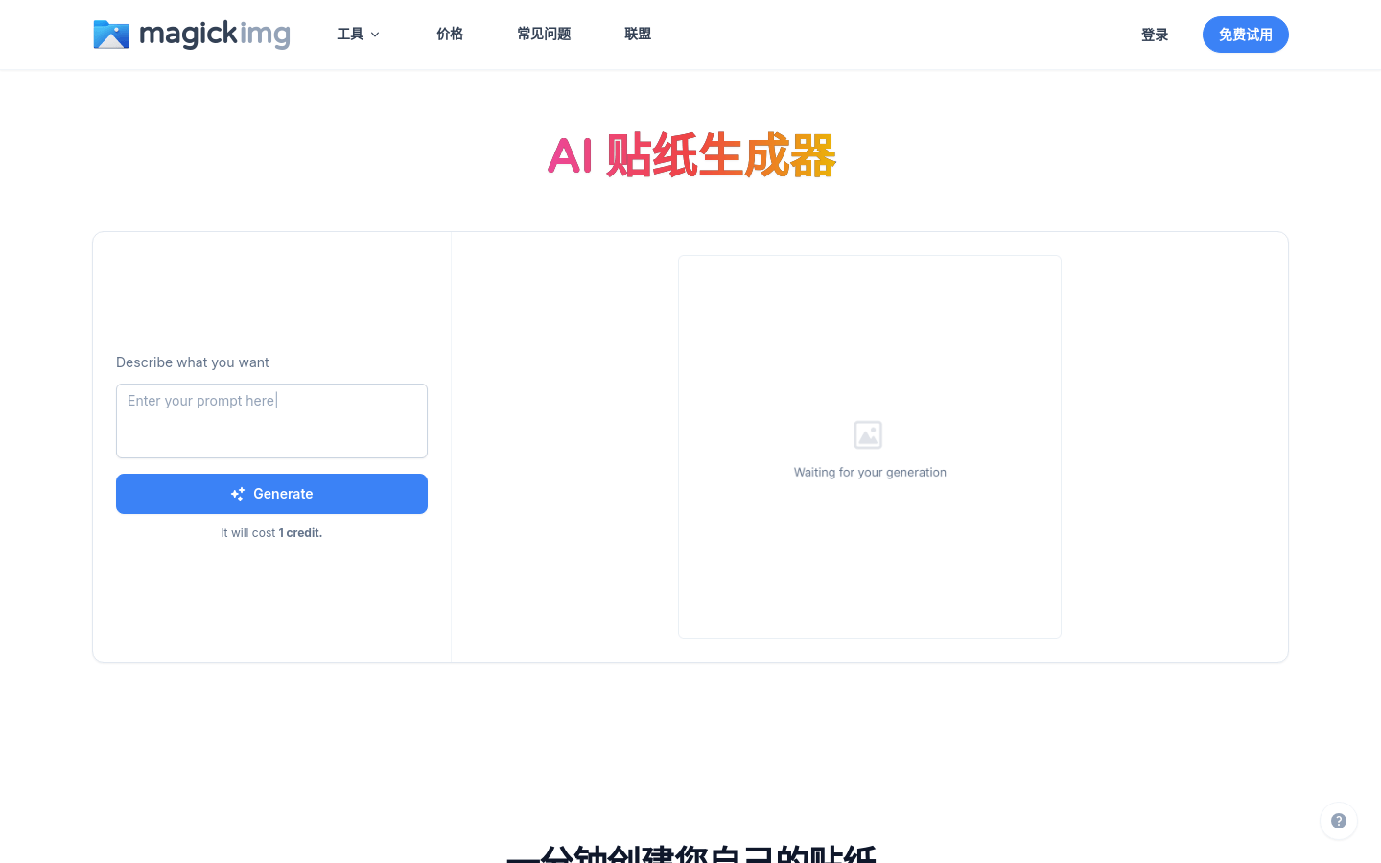The height and width of the screenshot is (863, 1381).
Task: Open the 工具 dropdown menu
Action: click(x=358, y=35)
